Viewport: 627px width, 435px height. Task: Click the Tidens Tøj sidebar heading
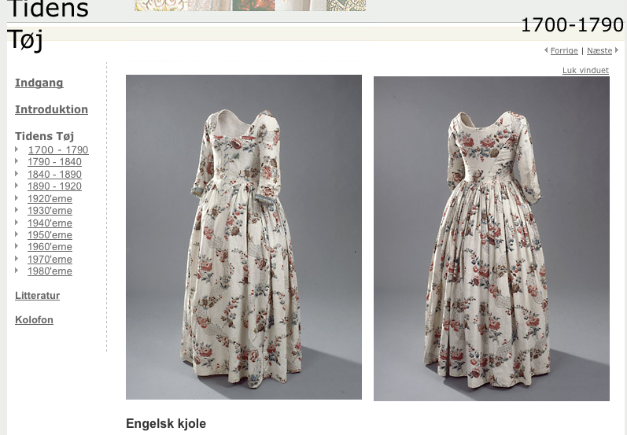44,136
